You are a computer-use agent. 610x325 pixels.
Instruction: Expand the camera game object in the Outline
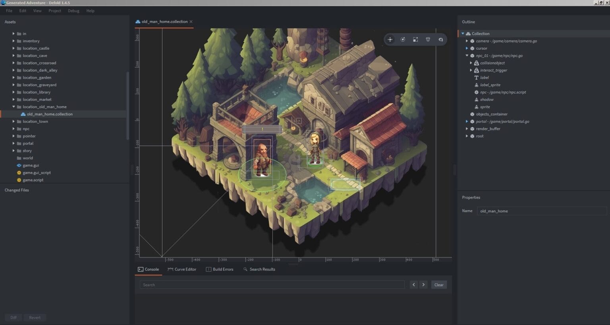(x=467, y=41)
